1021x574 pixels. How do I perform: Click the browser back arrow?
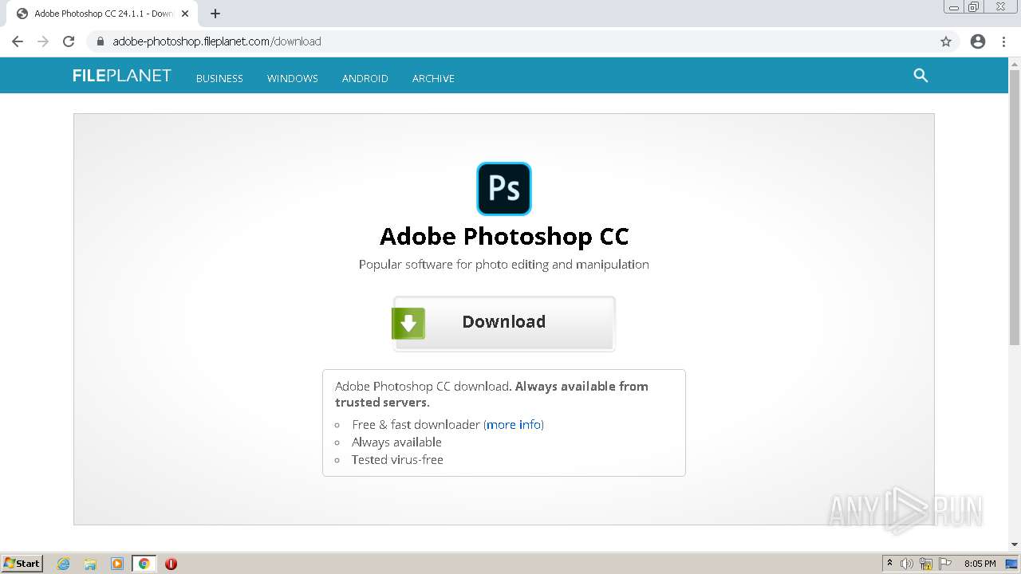(x=18, y=41)
